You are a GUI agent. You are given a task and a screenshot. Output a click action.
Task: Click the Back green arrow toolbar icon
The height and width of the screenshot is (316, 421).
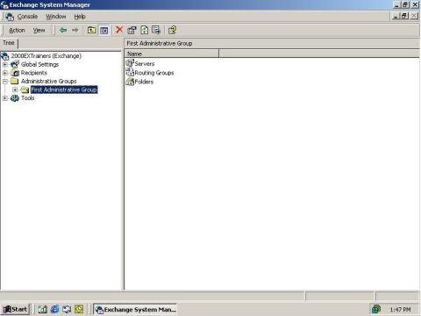[x=63, y=30]
